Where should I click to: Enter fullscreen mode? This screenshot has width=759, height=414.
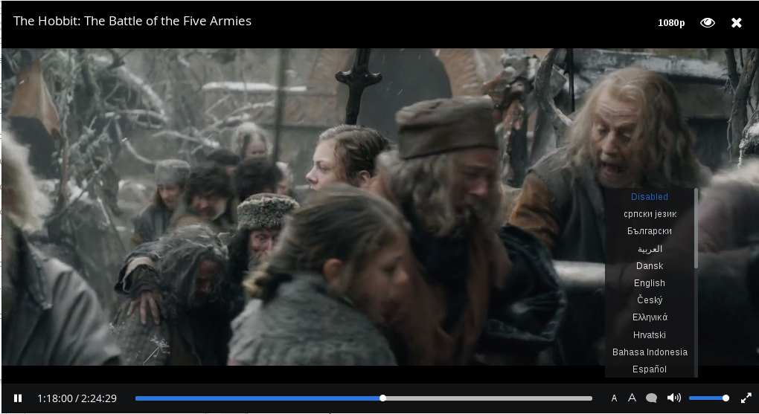[x=746, y=398]
